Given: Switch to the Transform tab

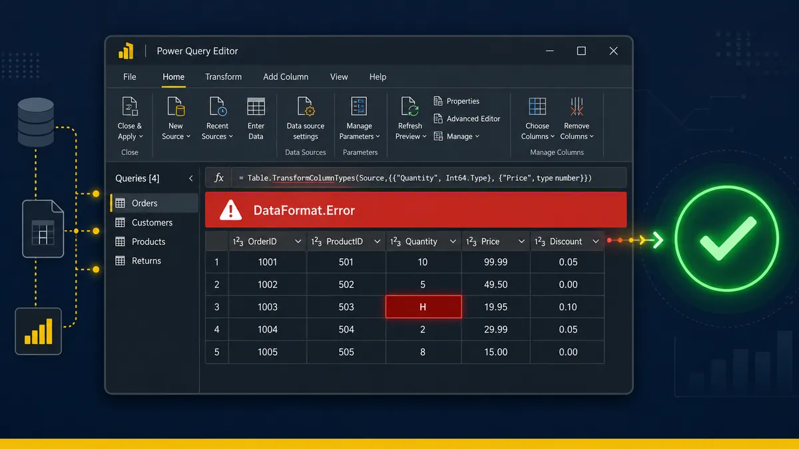Looking at the screenshot, I should [x=223, y=76].
